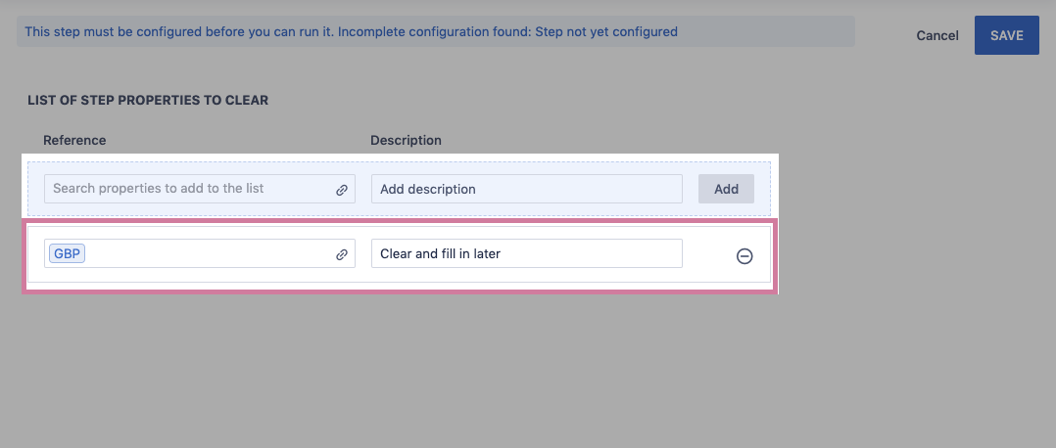Click into the 'Add description' field
Screen dimensions: 1056x448
coord(526,189)
